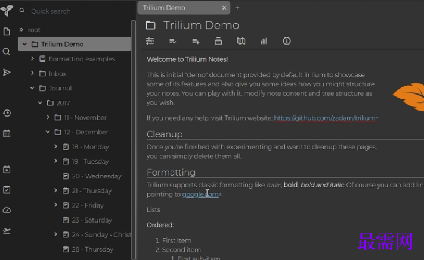This screenshot has width=424, height=260.
Task: Open the note info circle icon
Action: pyautogui.click(x=287, y=41)
